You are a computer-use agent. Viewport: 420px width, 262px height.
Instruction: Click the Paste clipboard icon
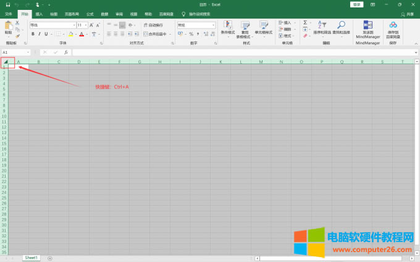coord(8,26)
